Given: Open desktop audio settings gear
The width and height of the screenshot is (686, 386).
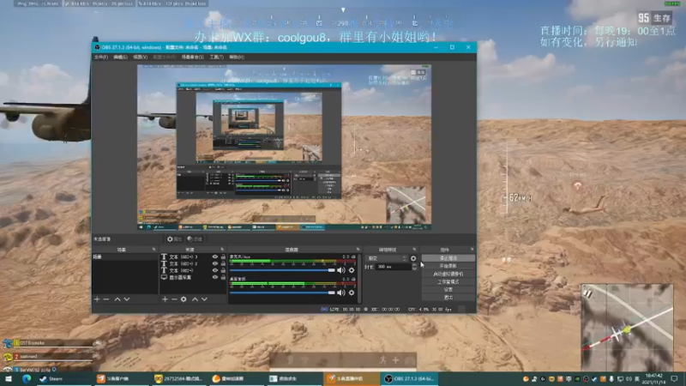Looking at the screenshot, I should (352, 293).
